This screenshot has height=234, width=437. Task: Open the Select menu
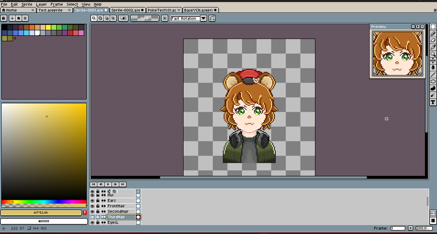tap(72, 4)
